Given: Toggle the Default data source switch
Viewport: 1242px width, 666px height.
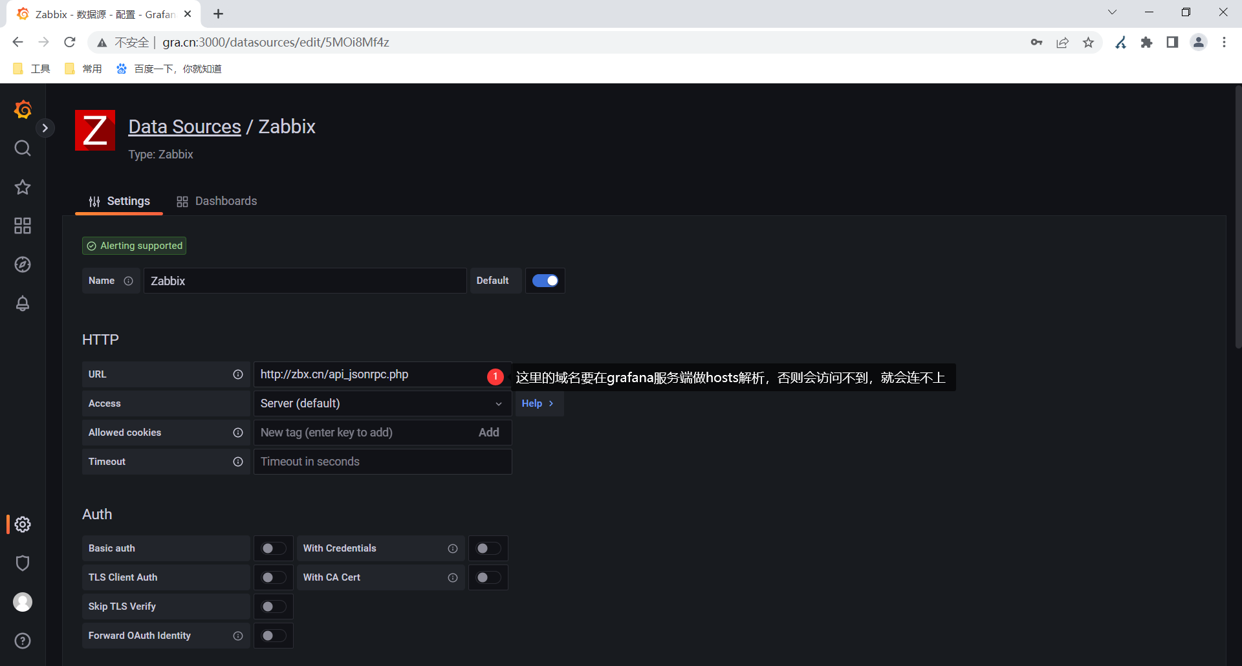Looking at the screenshot, I should (545, 281).
